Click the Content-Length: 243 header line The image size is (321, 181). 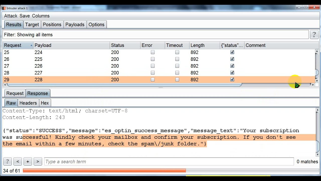coord(34,117)
